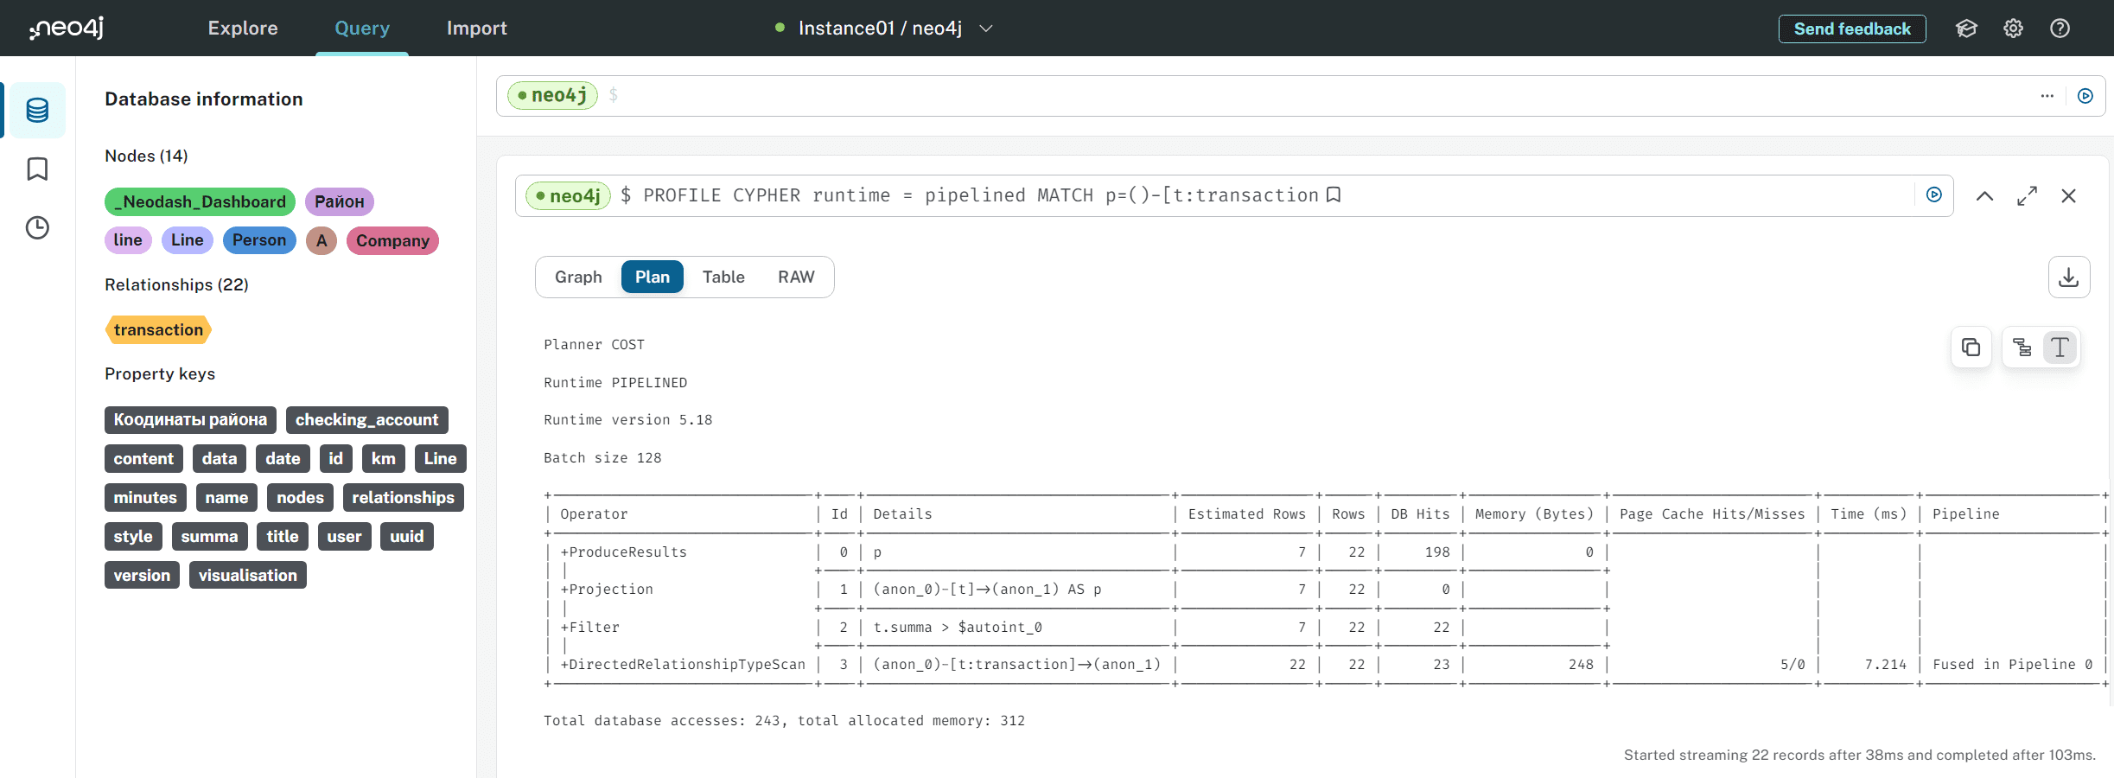Expand the result frame to fullscreen
The image size is (2114, 778).
click(2027, 196)
